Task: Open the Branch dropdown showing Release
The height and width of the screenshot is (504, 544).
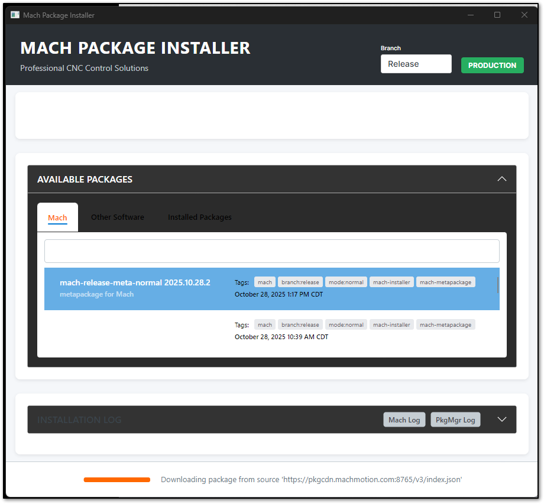Action: click(416, 64)
